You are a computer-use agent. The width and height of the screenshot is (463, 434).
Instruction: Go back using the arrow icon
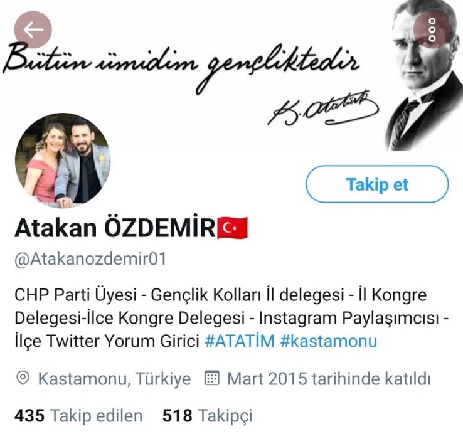[x=33, y=29]
